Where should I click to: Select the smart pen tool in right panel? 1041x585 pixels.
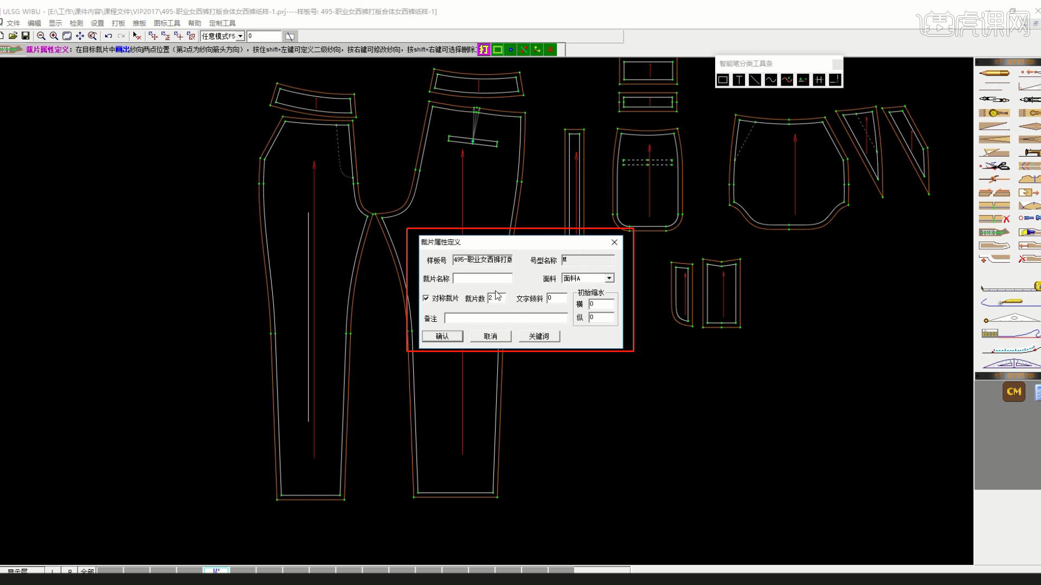click(x=994, y=73)
